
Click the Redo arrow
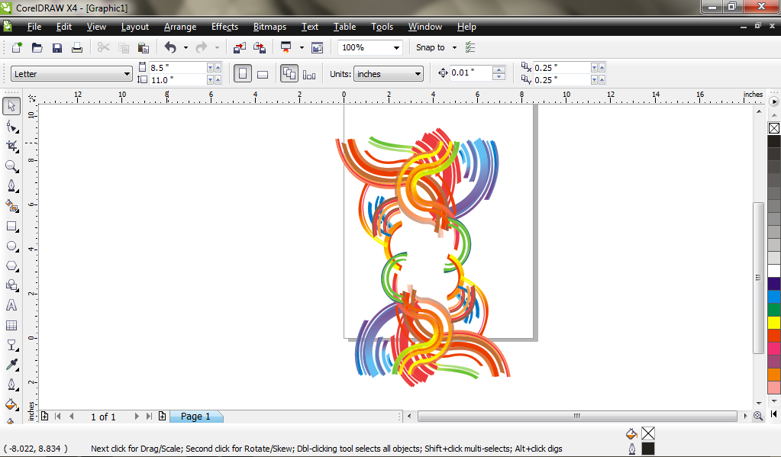point(202,47)
